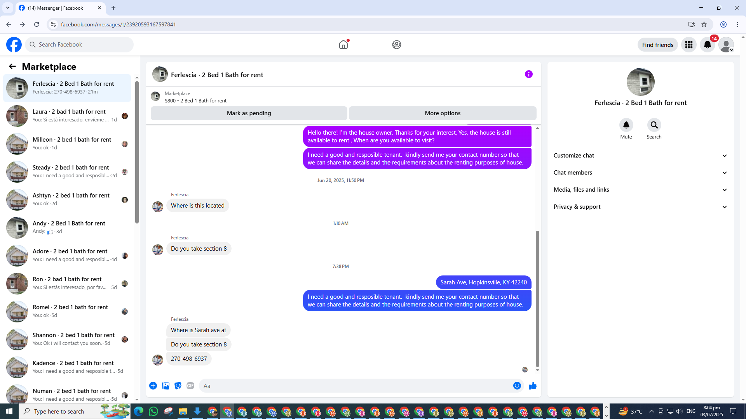Image resolution: width=746 pixels, height=419 pixels.
Task: Open the notifications bell
Action: click(x=707, y=45)
